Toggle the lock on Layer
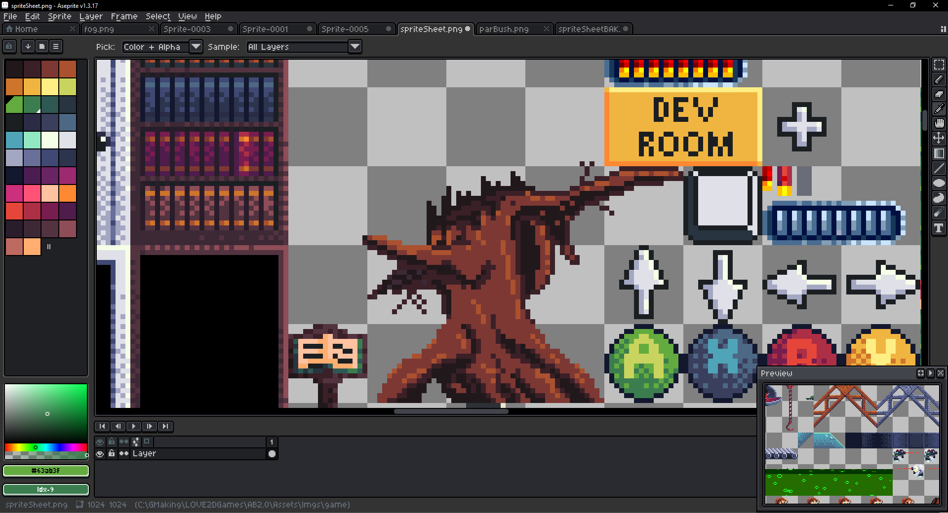Screen dimensions: 948x513 tap(112, 454)
